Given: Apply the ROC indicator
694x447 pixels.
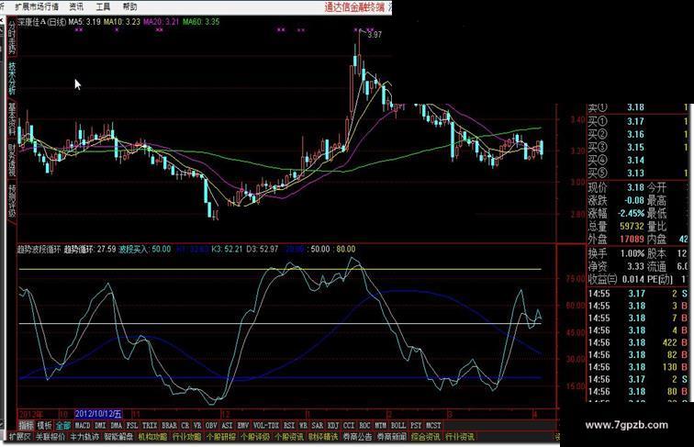Looking at the screenshot, I should tap(364, 425).
